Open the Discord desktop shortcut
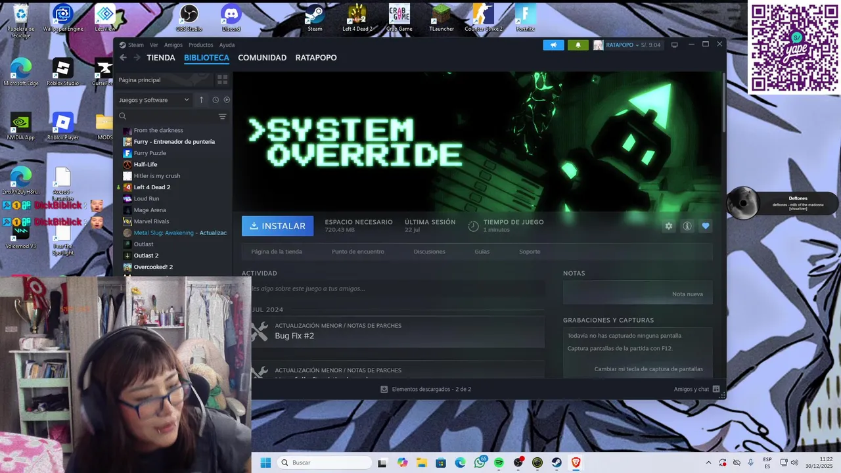 [x=231, y=18]
